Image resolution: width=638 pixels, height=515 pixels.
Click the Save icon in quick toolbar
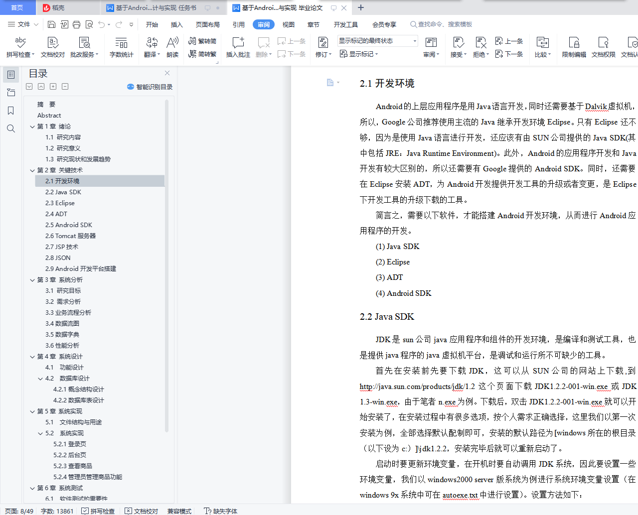point(51,24)
